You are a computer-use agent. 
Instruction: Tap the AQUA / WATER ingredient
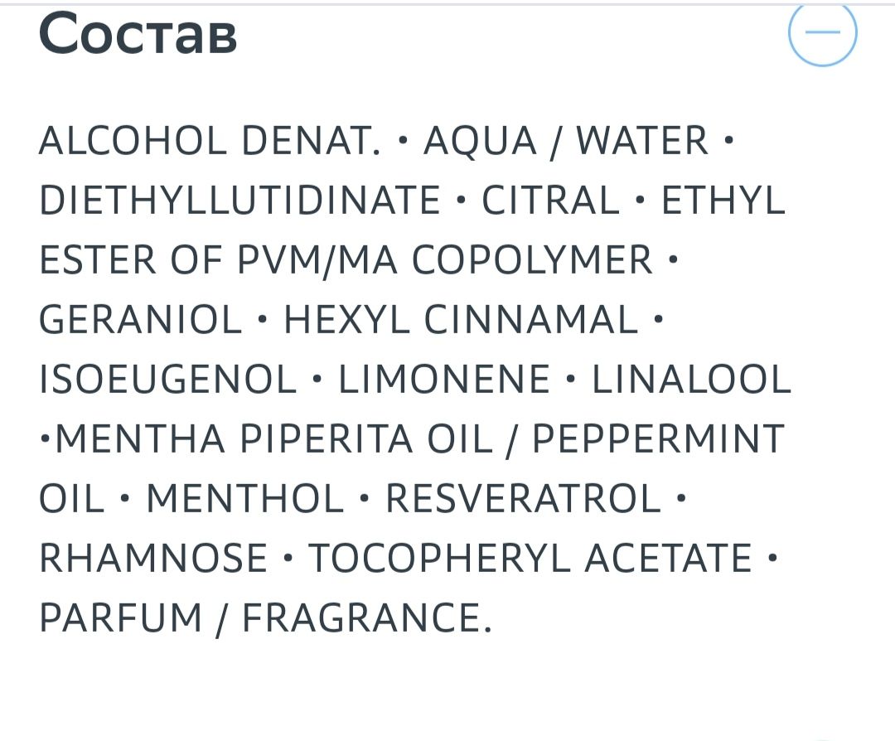point(566,142)
